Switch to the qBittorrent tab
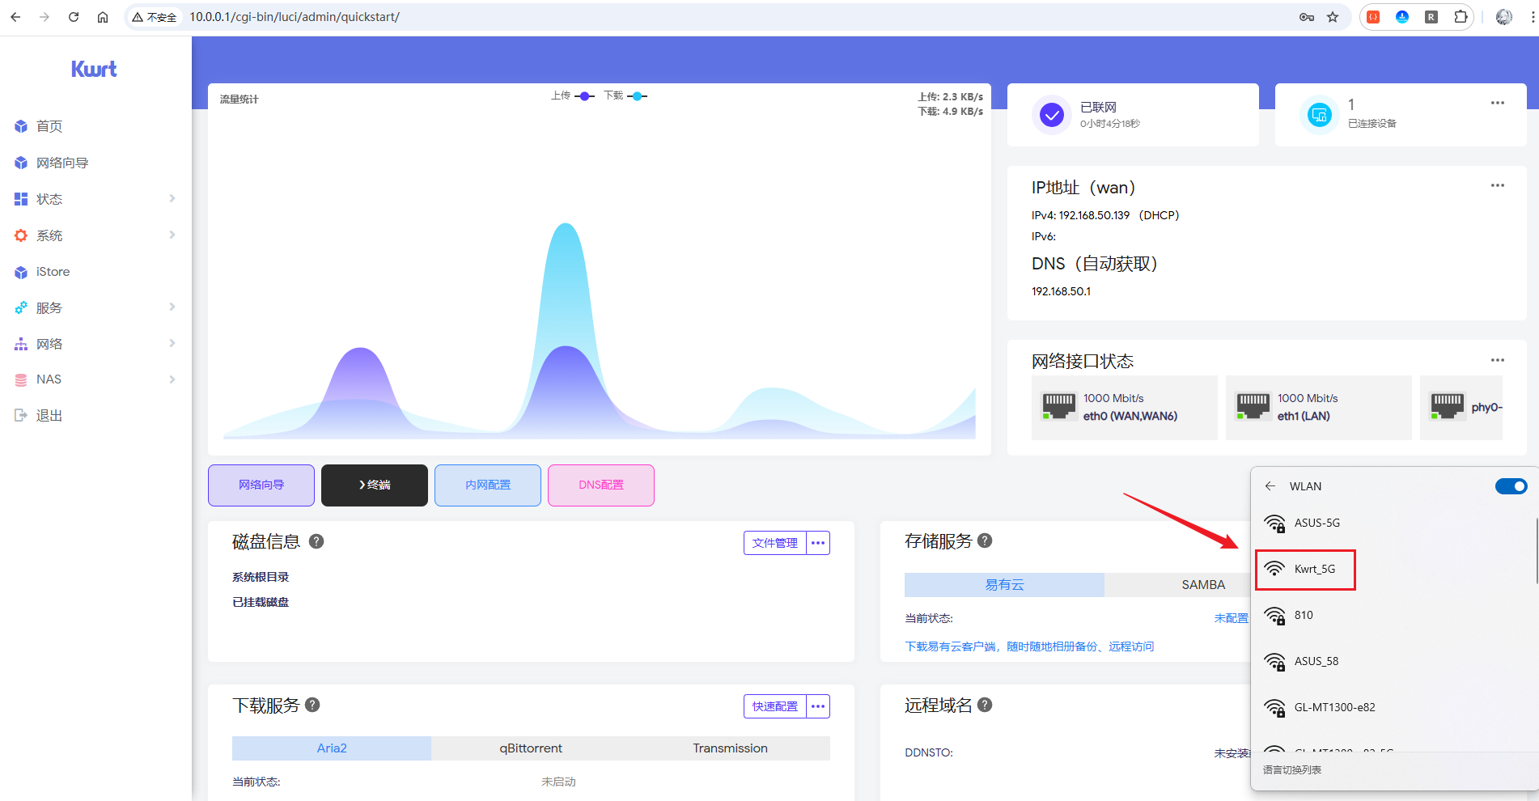 click(x=531, y=748)
